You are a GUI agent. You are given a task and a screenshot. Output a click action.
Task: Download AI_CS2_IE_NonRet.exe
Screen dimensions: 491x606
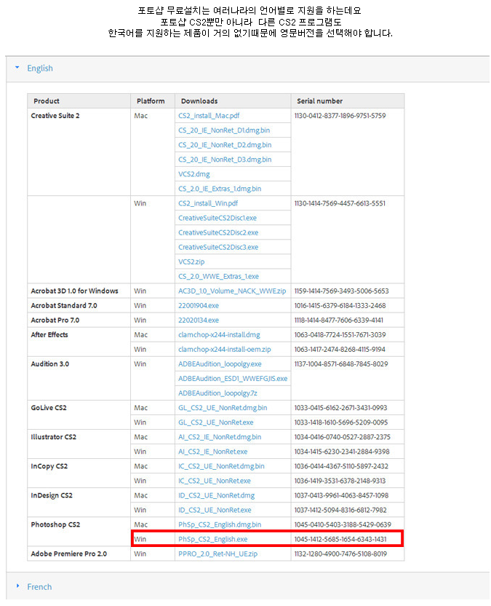point(212,452)
